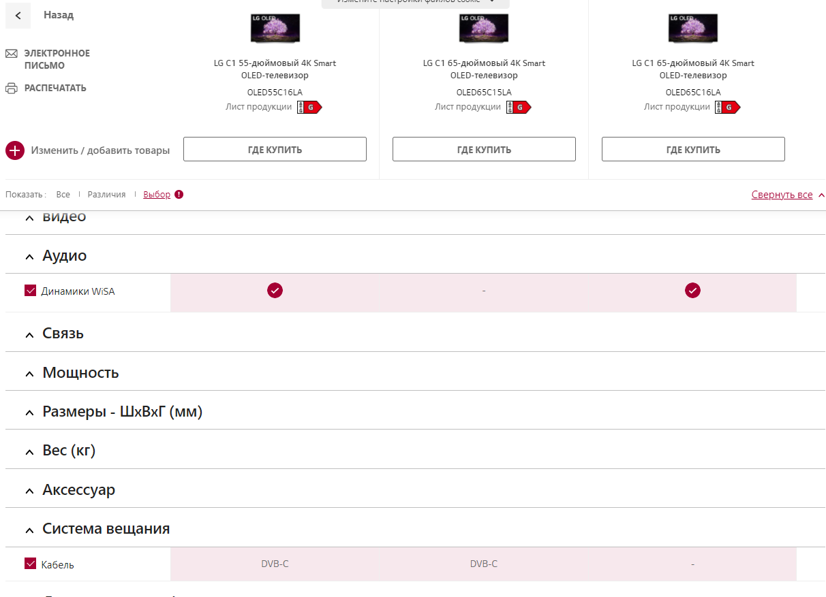Collapse the Система вещания section
This screenshot has width=826, height=597.
pos(29,530)
